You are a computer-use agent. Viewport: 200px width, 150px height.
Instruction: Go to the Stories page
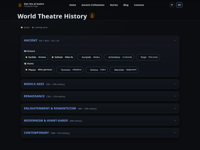pos(114,5)
